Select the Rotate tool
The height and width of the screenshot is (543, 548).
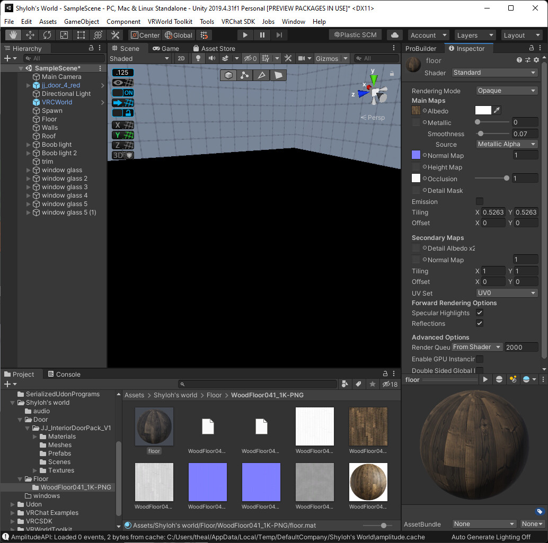[47, 35]
